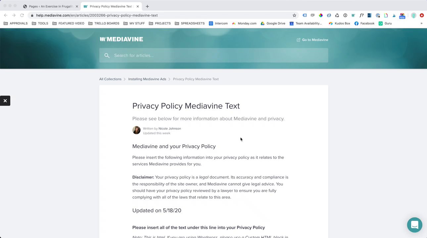Open the new tab with plus button
The height and width of the screenshot is (238, 427).
pyautogui.click(x=147, y=6)
